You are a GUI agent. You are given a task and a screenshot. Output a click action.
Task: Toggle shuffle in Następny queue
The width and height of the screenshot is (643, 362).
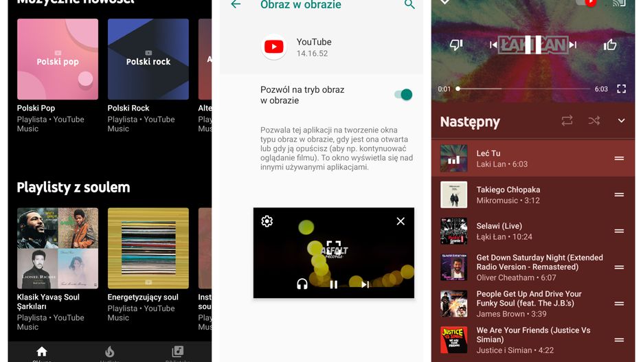click(594, 120)
